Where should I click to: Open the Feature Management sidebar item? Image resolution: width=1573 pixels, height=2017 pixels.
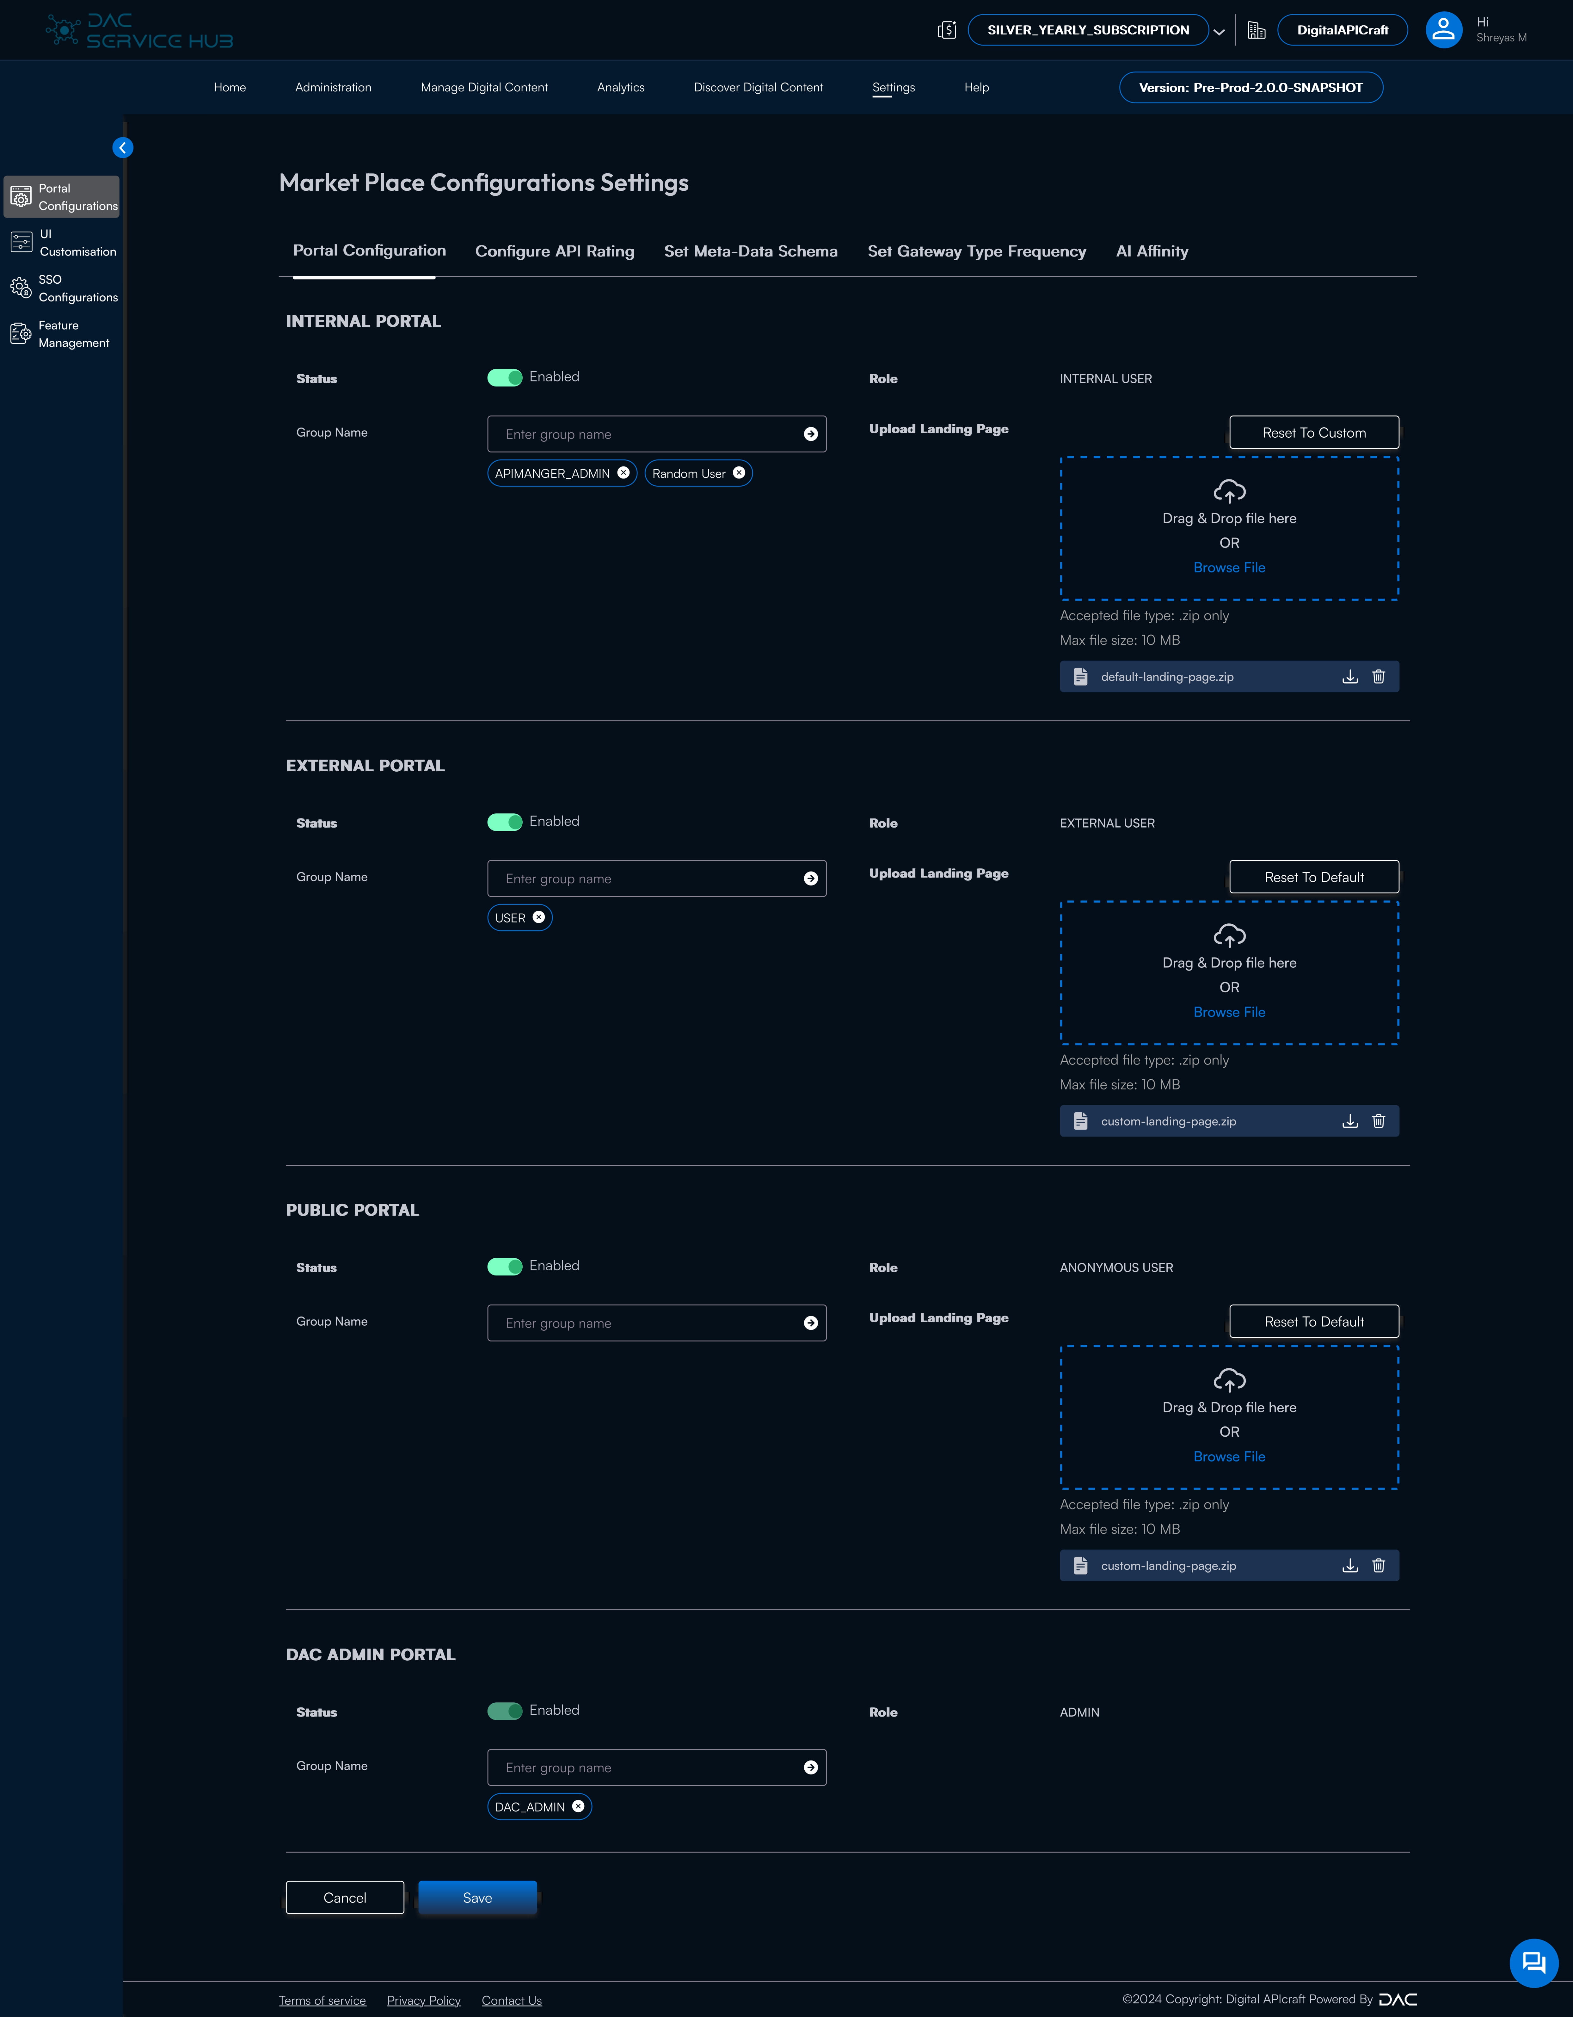point(62,333)
